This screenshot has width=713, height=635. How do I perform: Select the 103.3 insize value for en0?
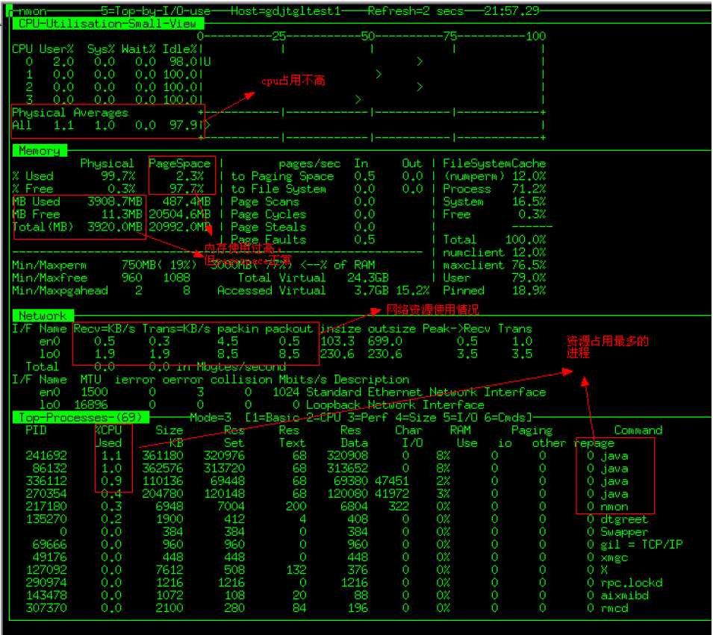click(x=337, y=341)
